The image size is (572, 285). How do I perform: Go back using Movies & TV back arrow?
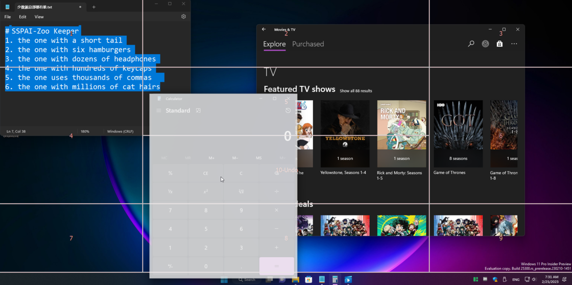point(264,30)
